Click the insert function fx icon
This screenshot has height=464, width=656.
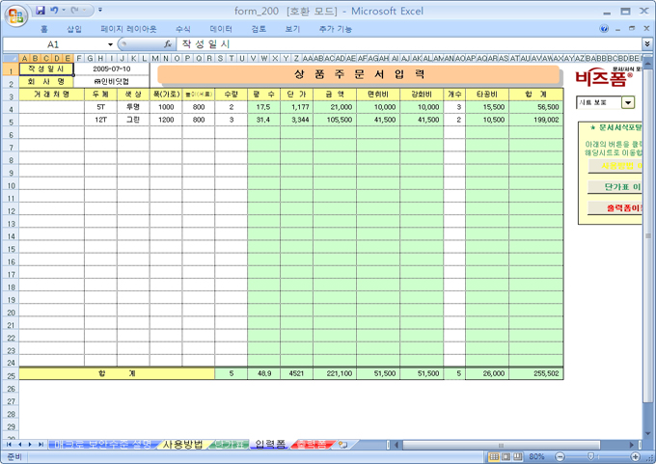tap(168, 44)
